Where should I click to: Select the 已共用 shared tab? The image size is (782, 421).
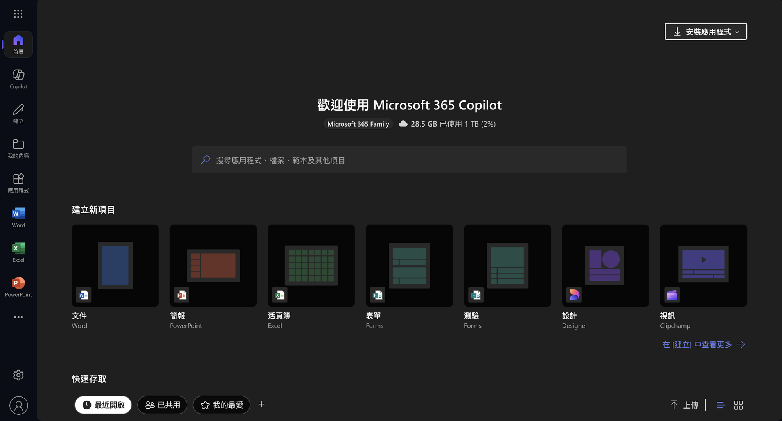(x=162, y=405)
